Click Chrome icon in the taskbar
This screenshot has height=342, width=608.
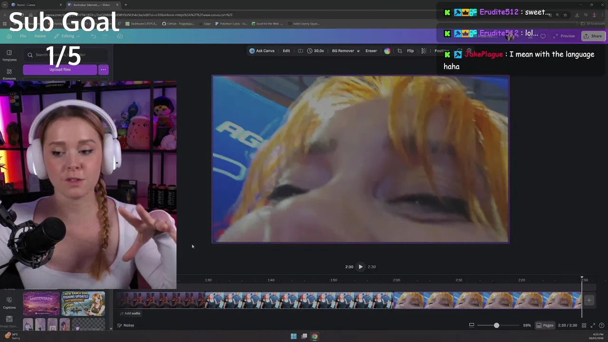click(314, 336)
